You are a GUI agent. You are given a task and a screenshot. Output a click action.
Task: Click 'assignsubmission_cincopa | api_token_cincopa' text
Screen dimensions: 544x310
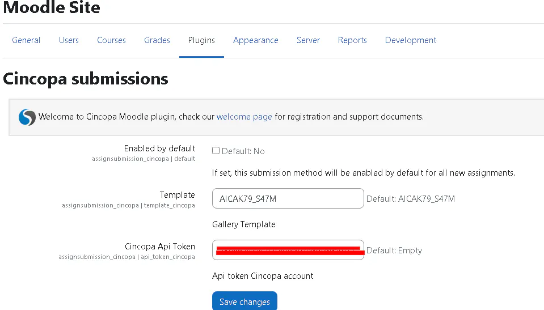click(126, 257)
